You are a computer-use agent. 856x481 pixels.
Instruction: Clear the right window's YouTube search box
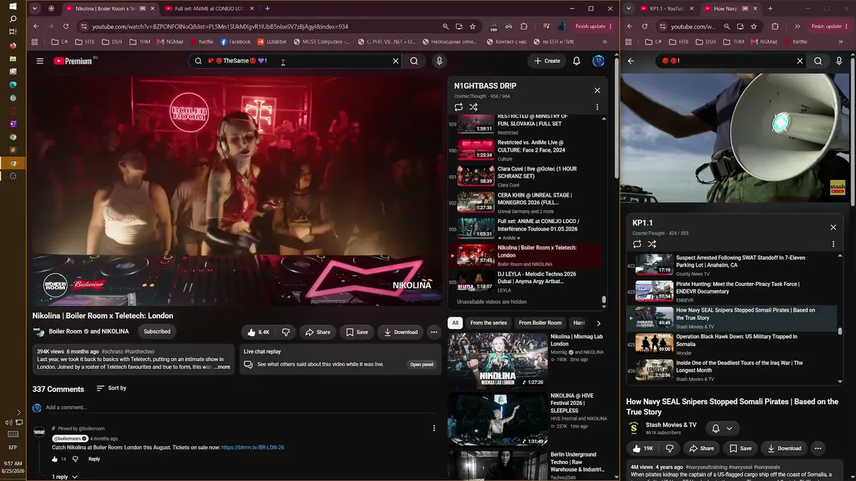click(x=799, y=61)
